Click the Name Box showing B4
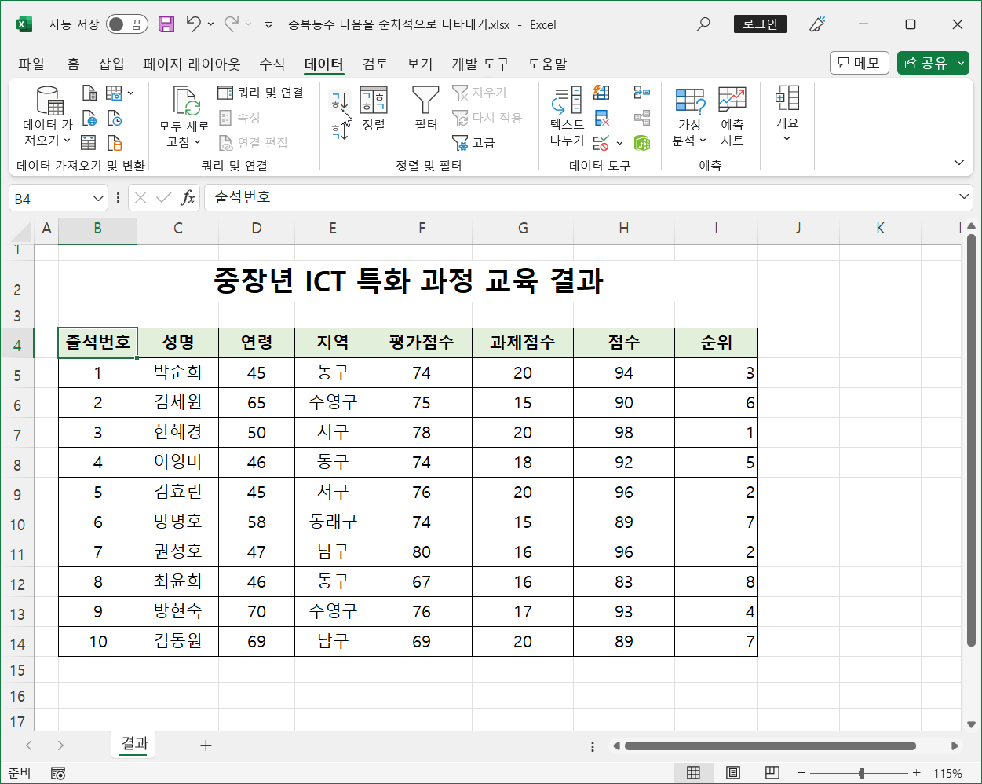This screenshot has height=784, width=982. coord(50,199)
